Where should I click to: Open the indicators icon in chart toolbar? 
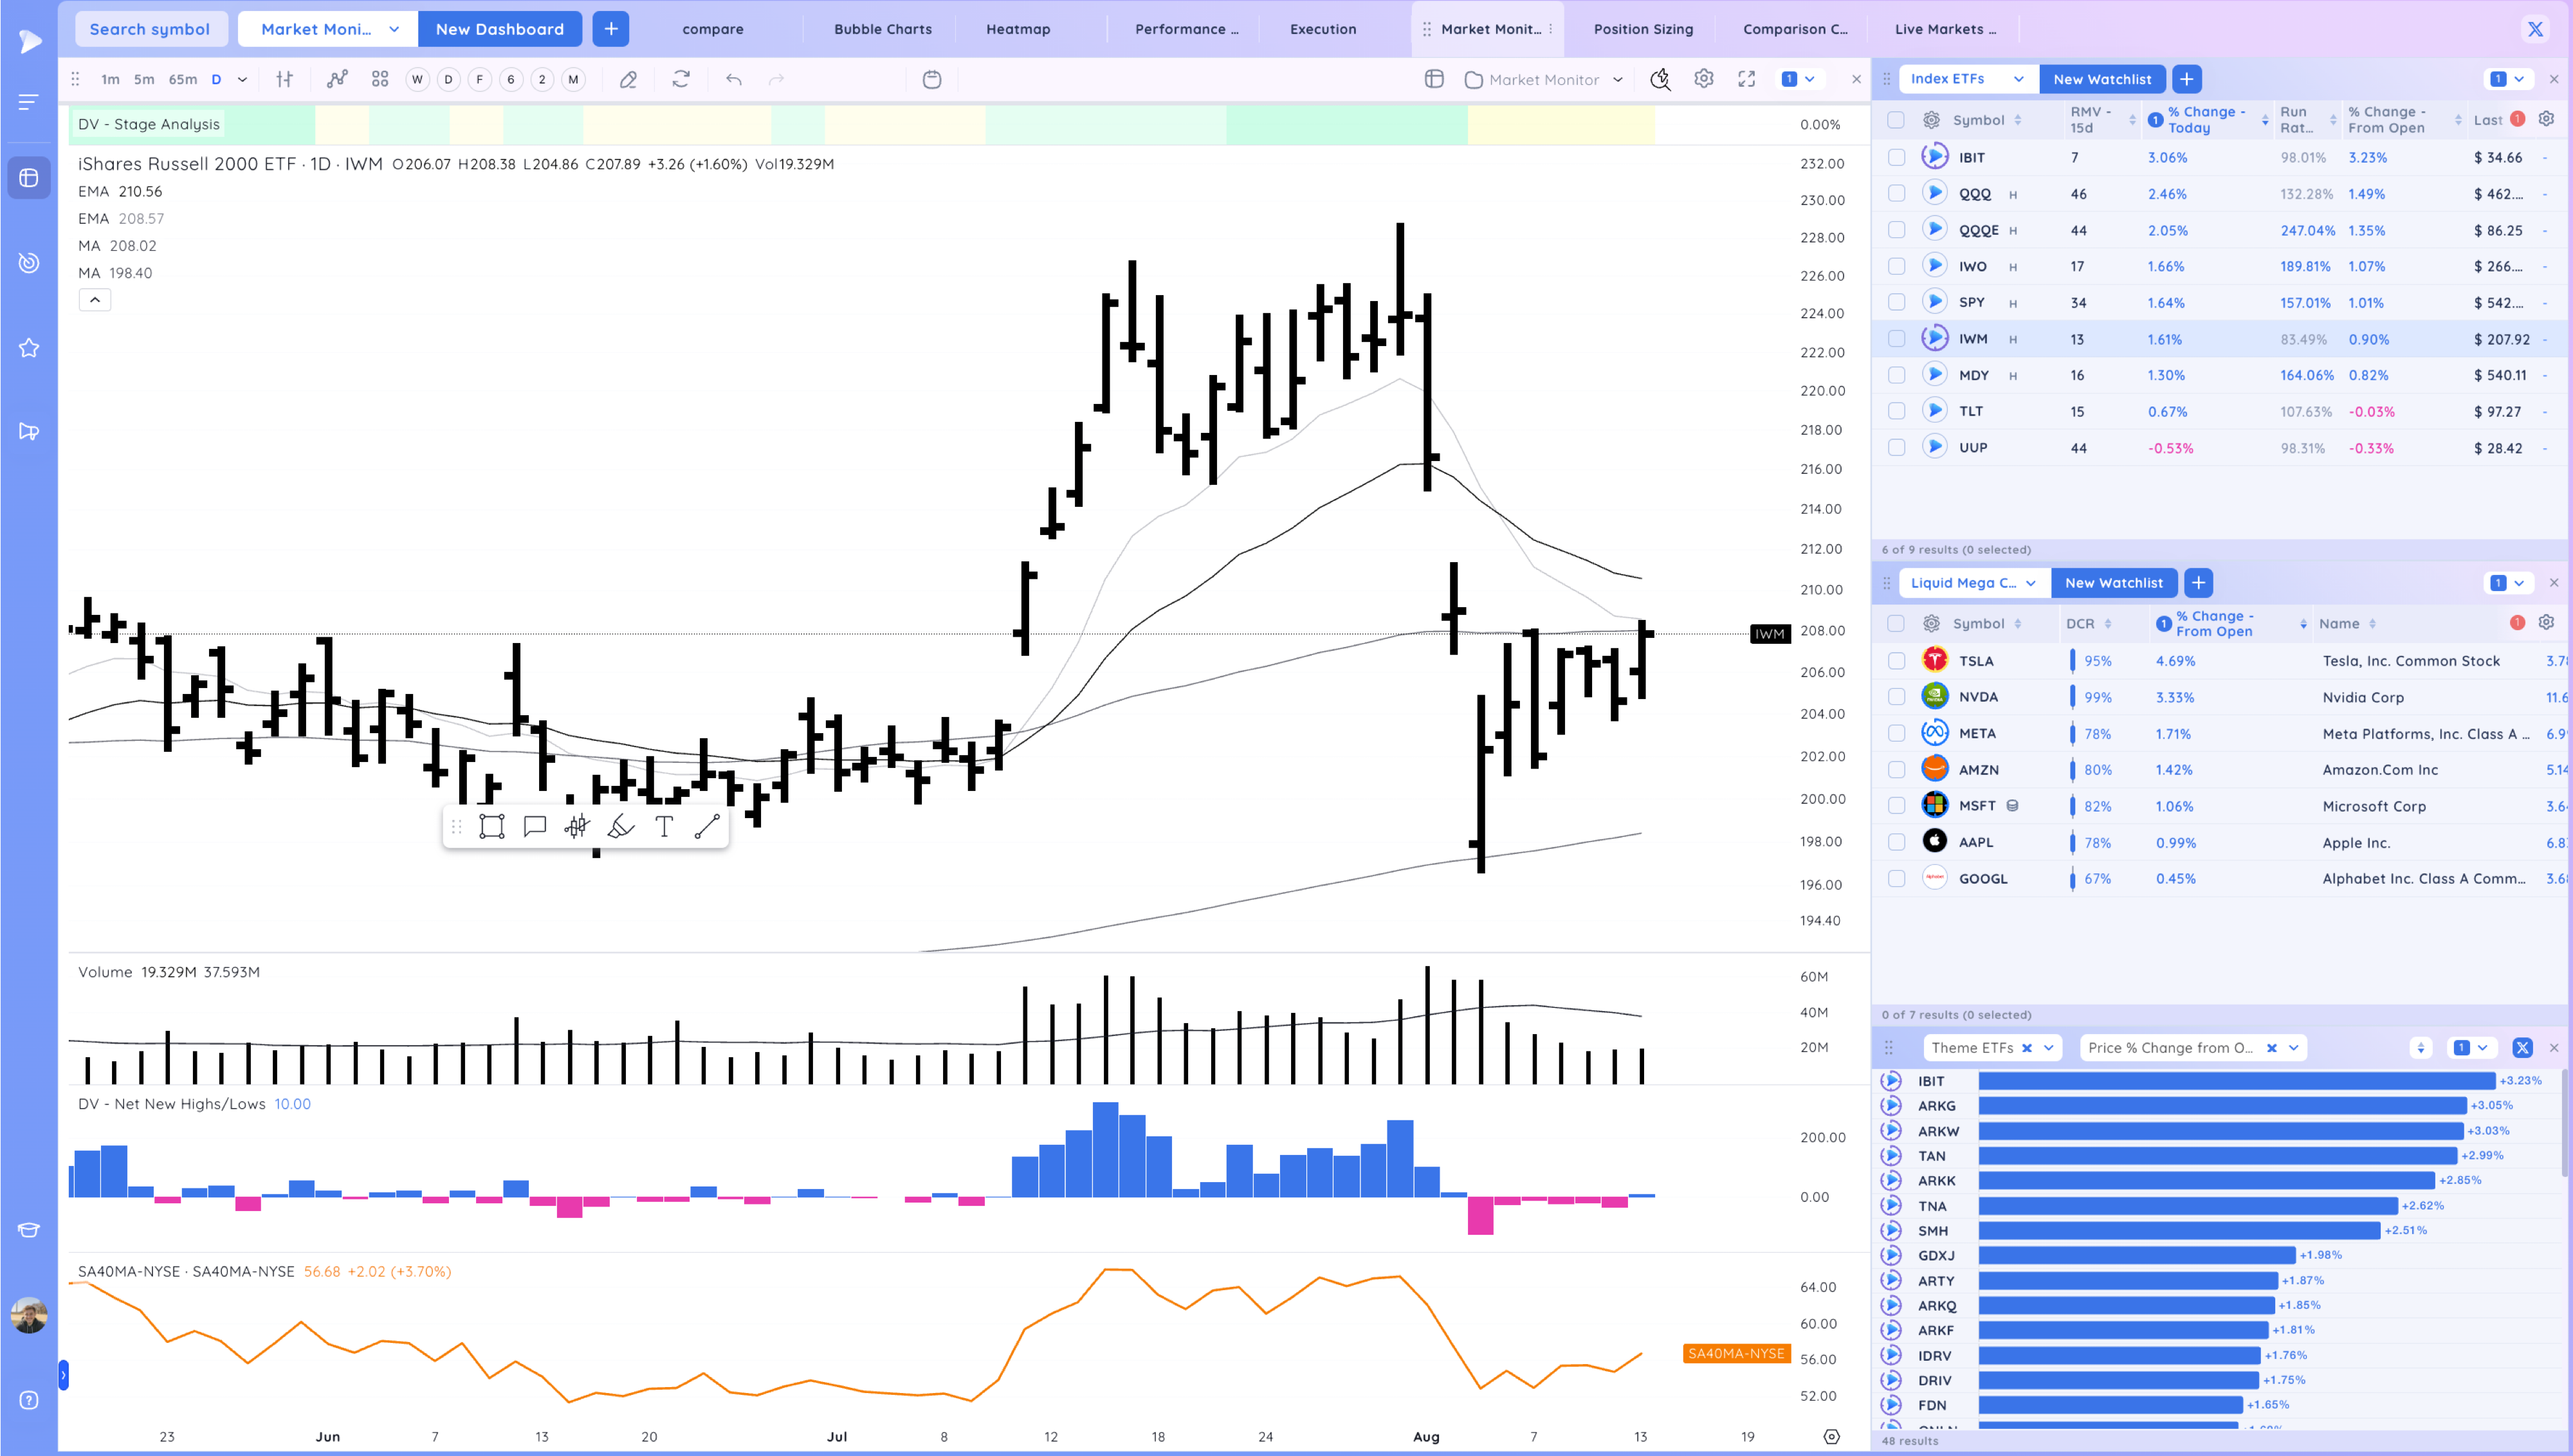(337, 79)
